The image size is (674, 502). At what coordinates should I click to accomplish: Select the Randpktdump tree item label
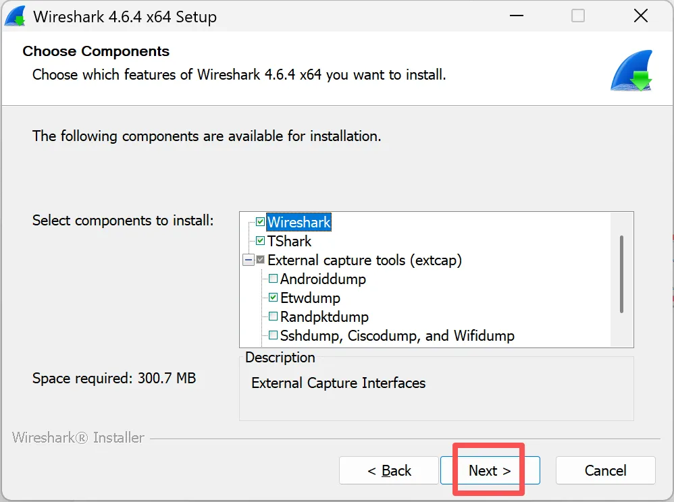[x=324, y=316]
